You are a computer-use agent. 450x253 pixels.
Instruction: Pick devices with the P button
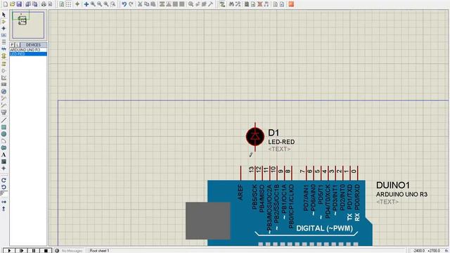point(12,45)
